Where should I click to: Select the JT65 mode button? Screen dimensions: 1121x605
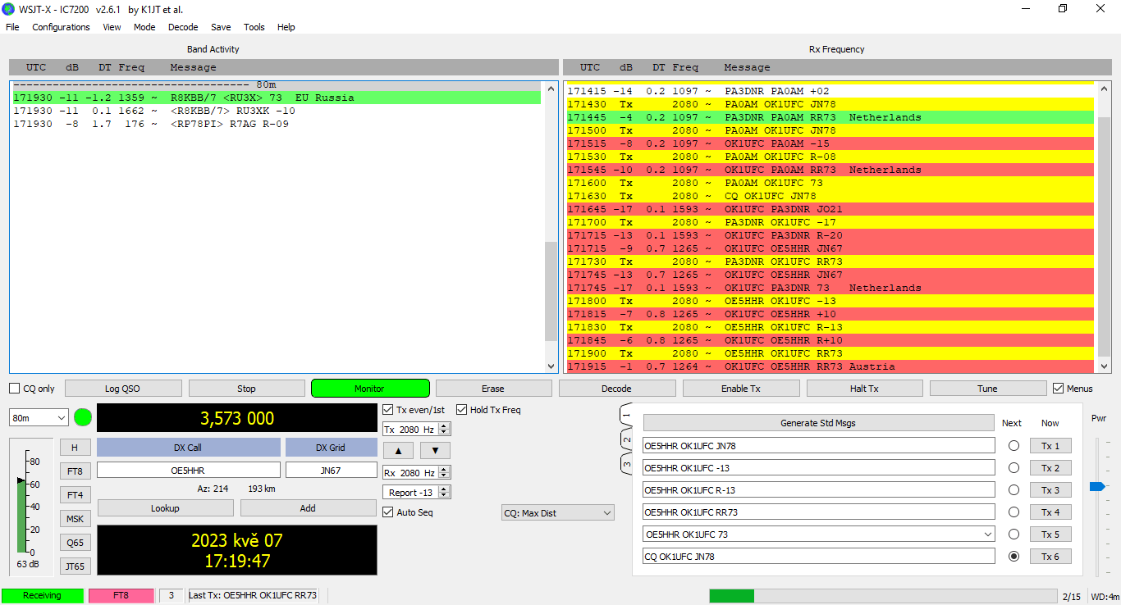75,566
